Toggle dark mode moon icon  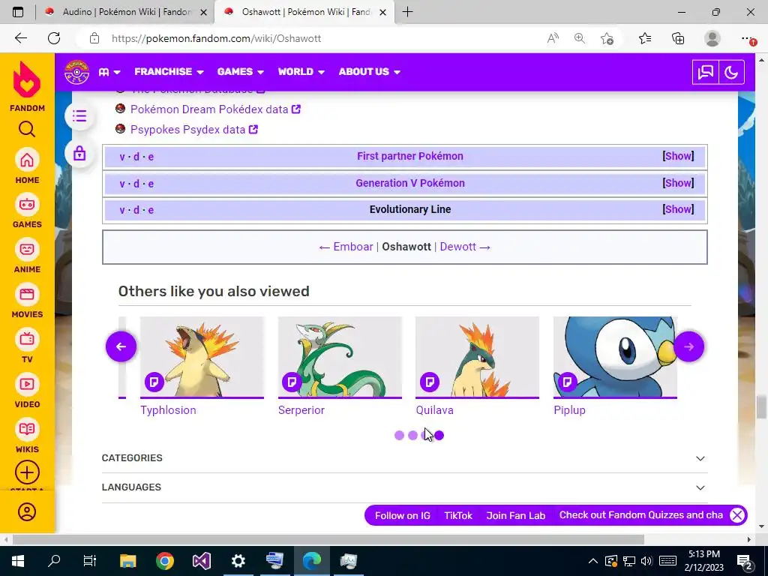731,73
